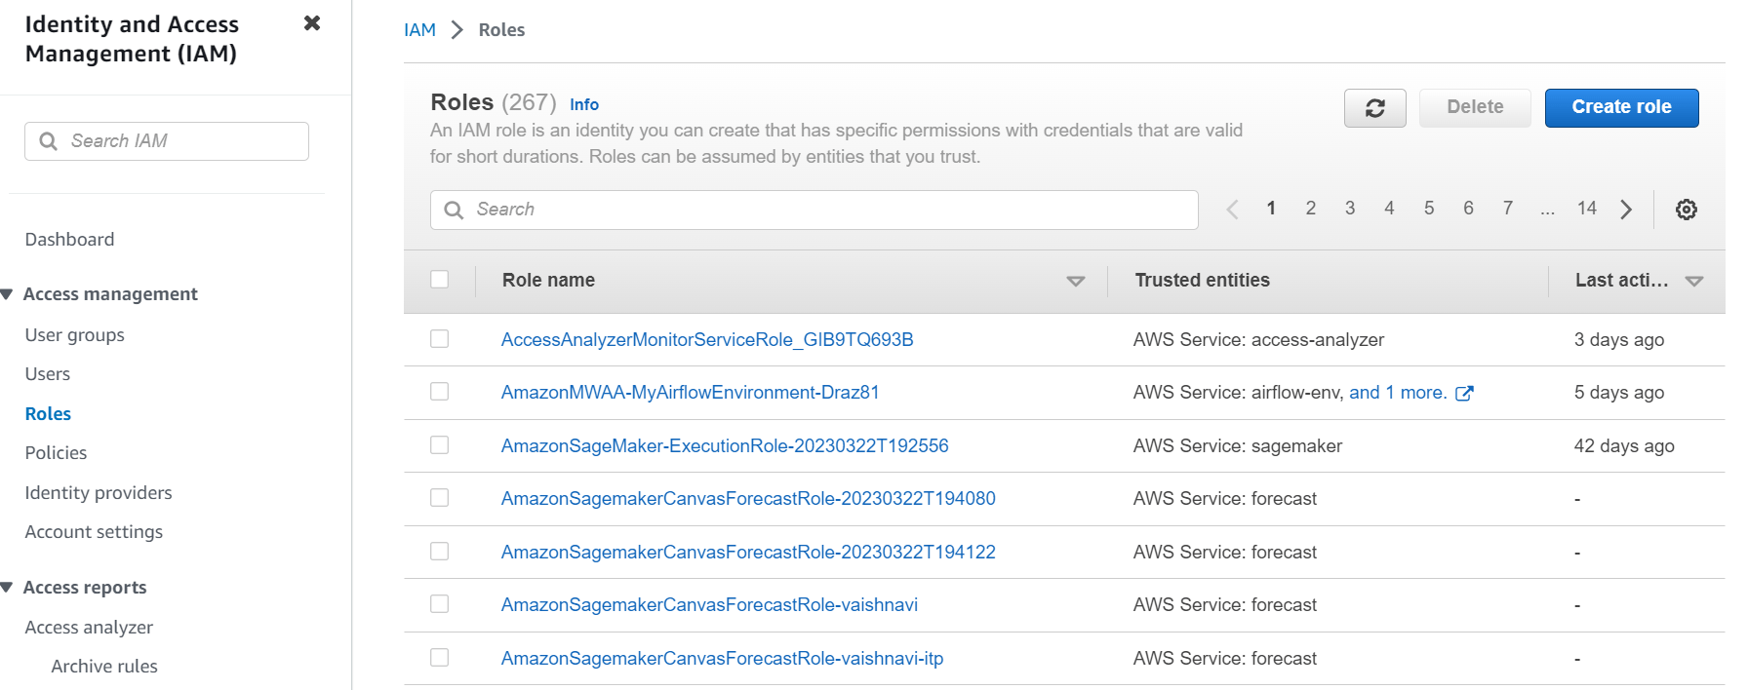
Task: Click inside the roles search field
Action: [814, 210]
